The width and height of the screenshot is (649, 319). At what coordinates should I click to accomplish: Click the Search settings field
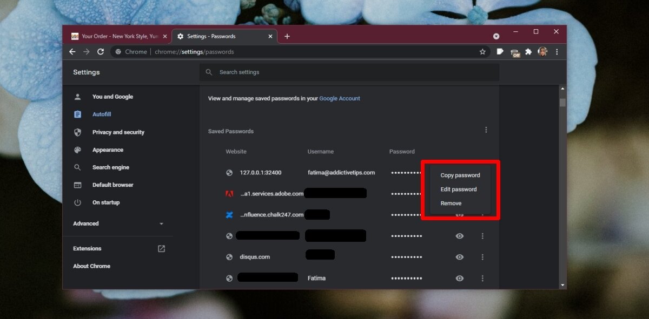pos(349,72)
